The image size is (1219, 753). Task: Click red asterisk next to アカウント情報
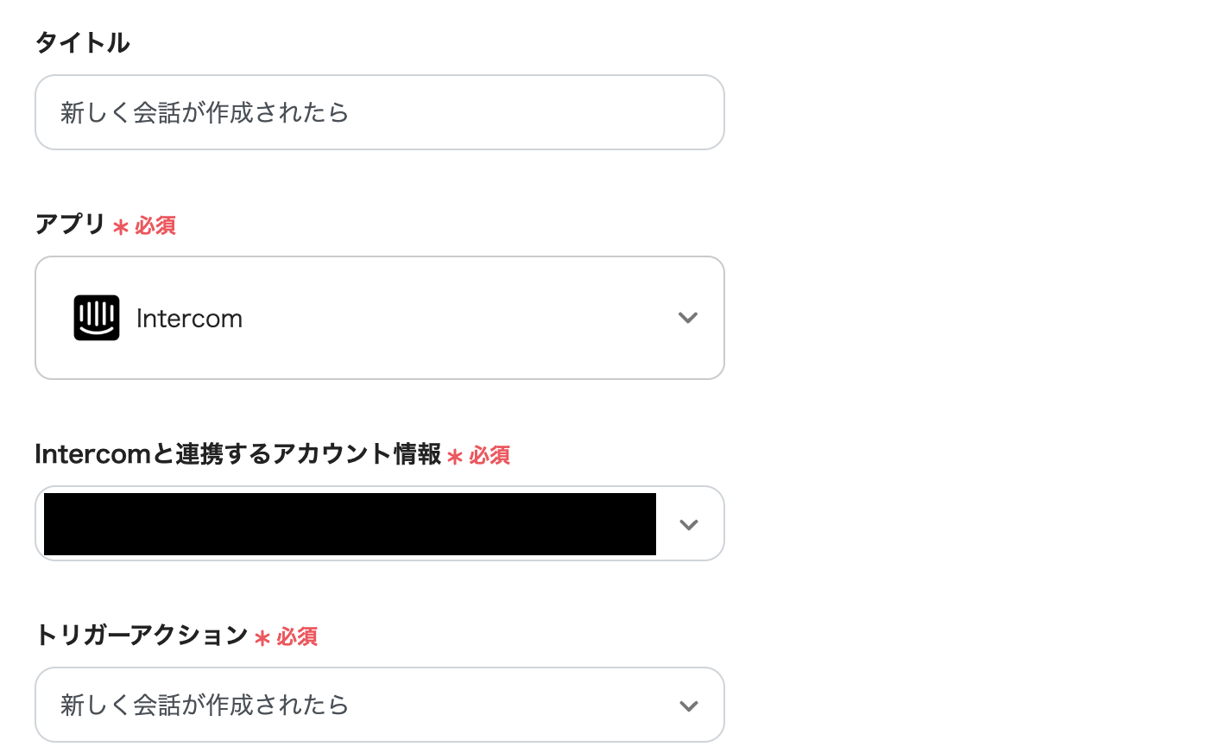click(455, 457)
